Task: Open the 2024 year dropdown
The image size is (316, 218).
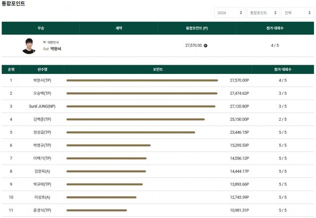Action: [229, 13]
